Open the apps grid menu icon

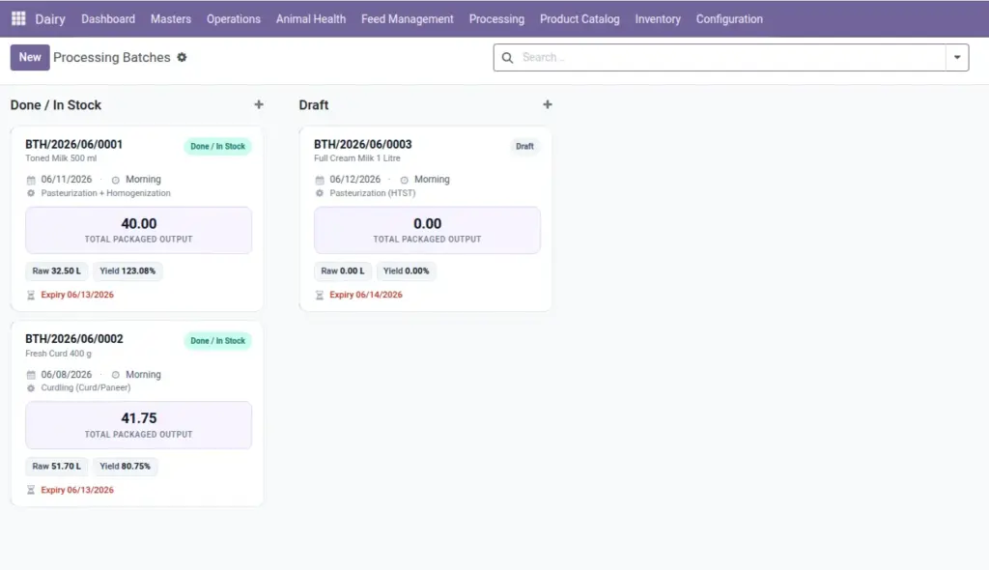(18, 19)
